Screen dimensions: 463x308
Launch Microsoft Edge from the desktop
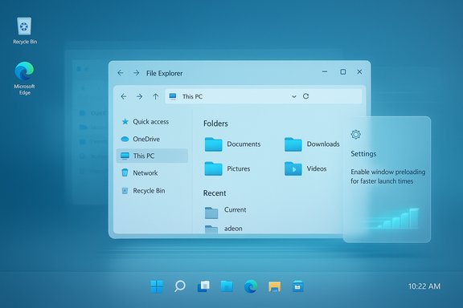click(24, 78)
